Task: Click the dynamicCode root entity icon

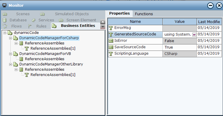Action: [x=10, y=33]
